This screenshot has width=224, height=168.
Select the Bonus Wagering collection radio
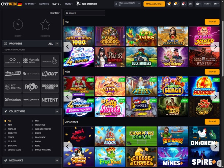tap(32, 150)
